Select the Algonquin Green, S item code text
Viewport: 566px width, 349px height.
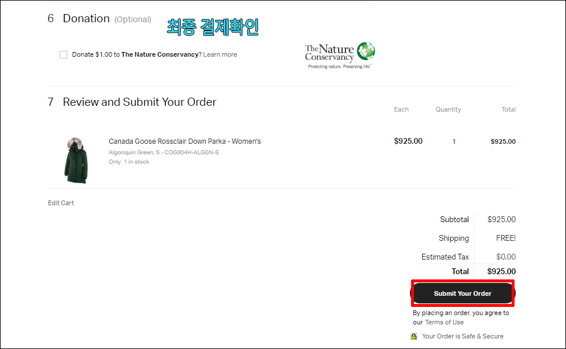coord(164,153)
